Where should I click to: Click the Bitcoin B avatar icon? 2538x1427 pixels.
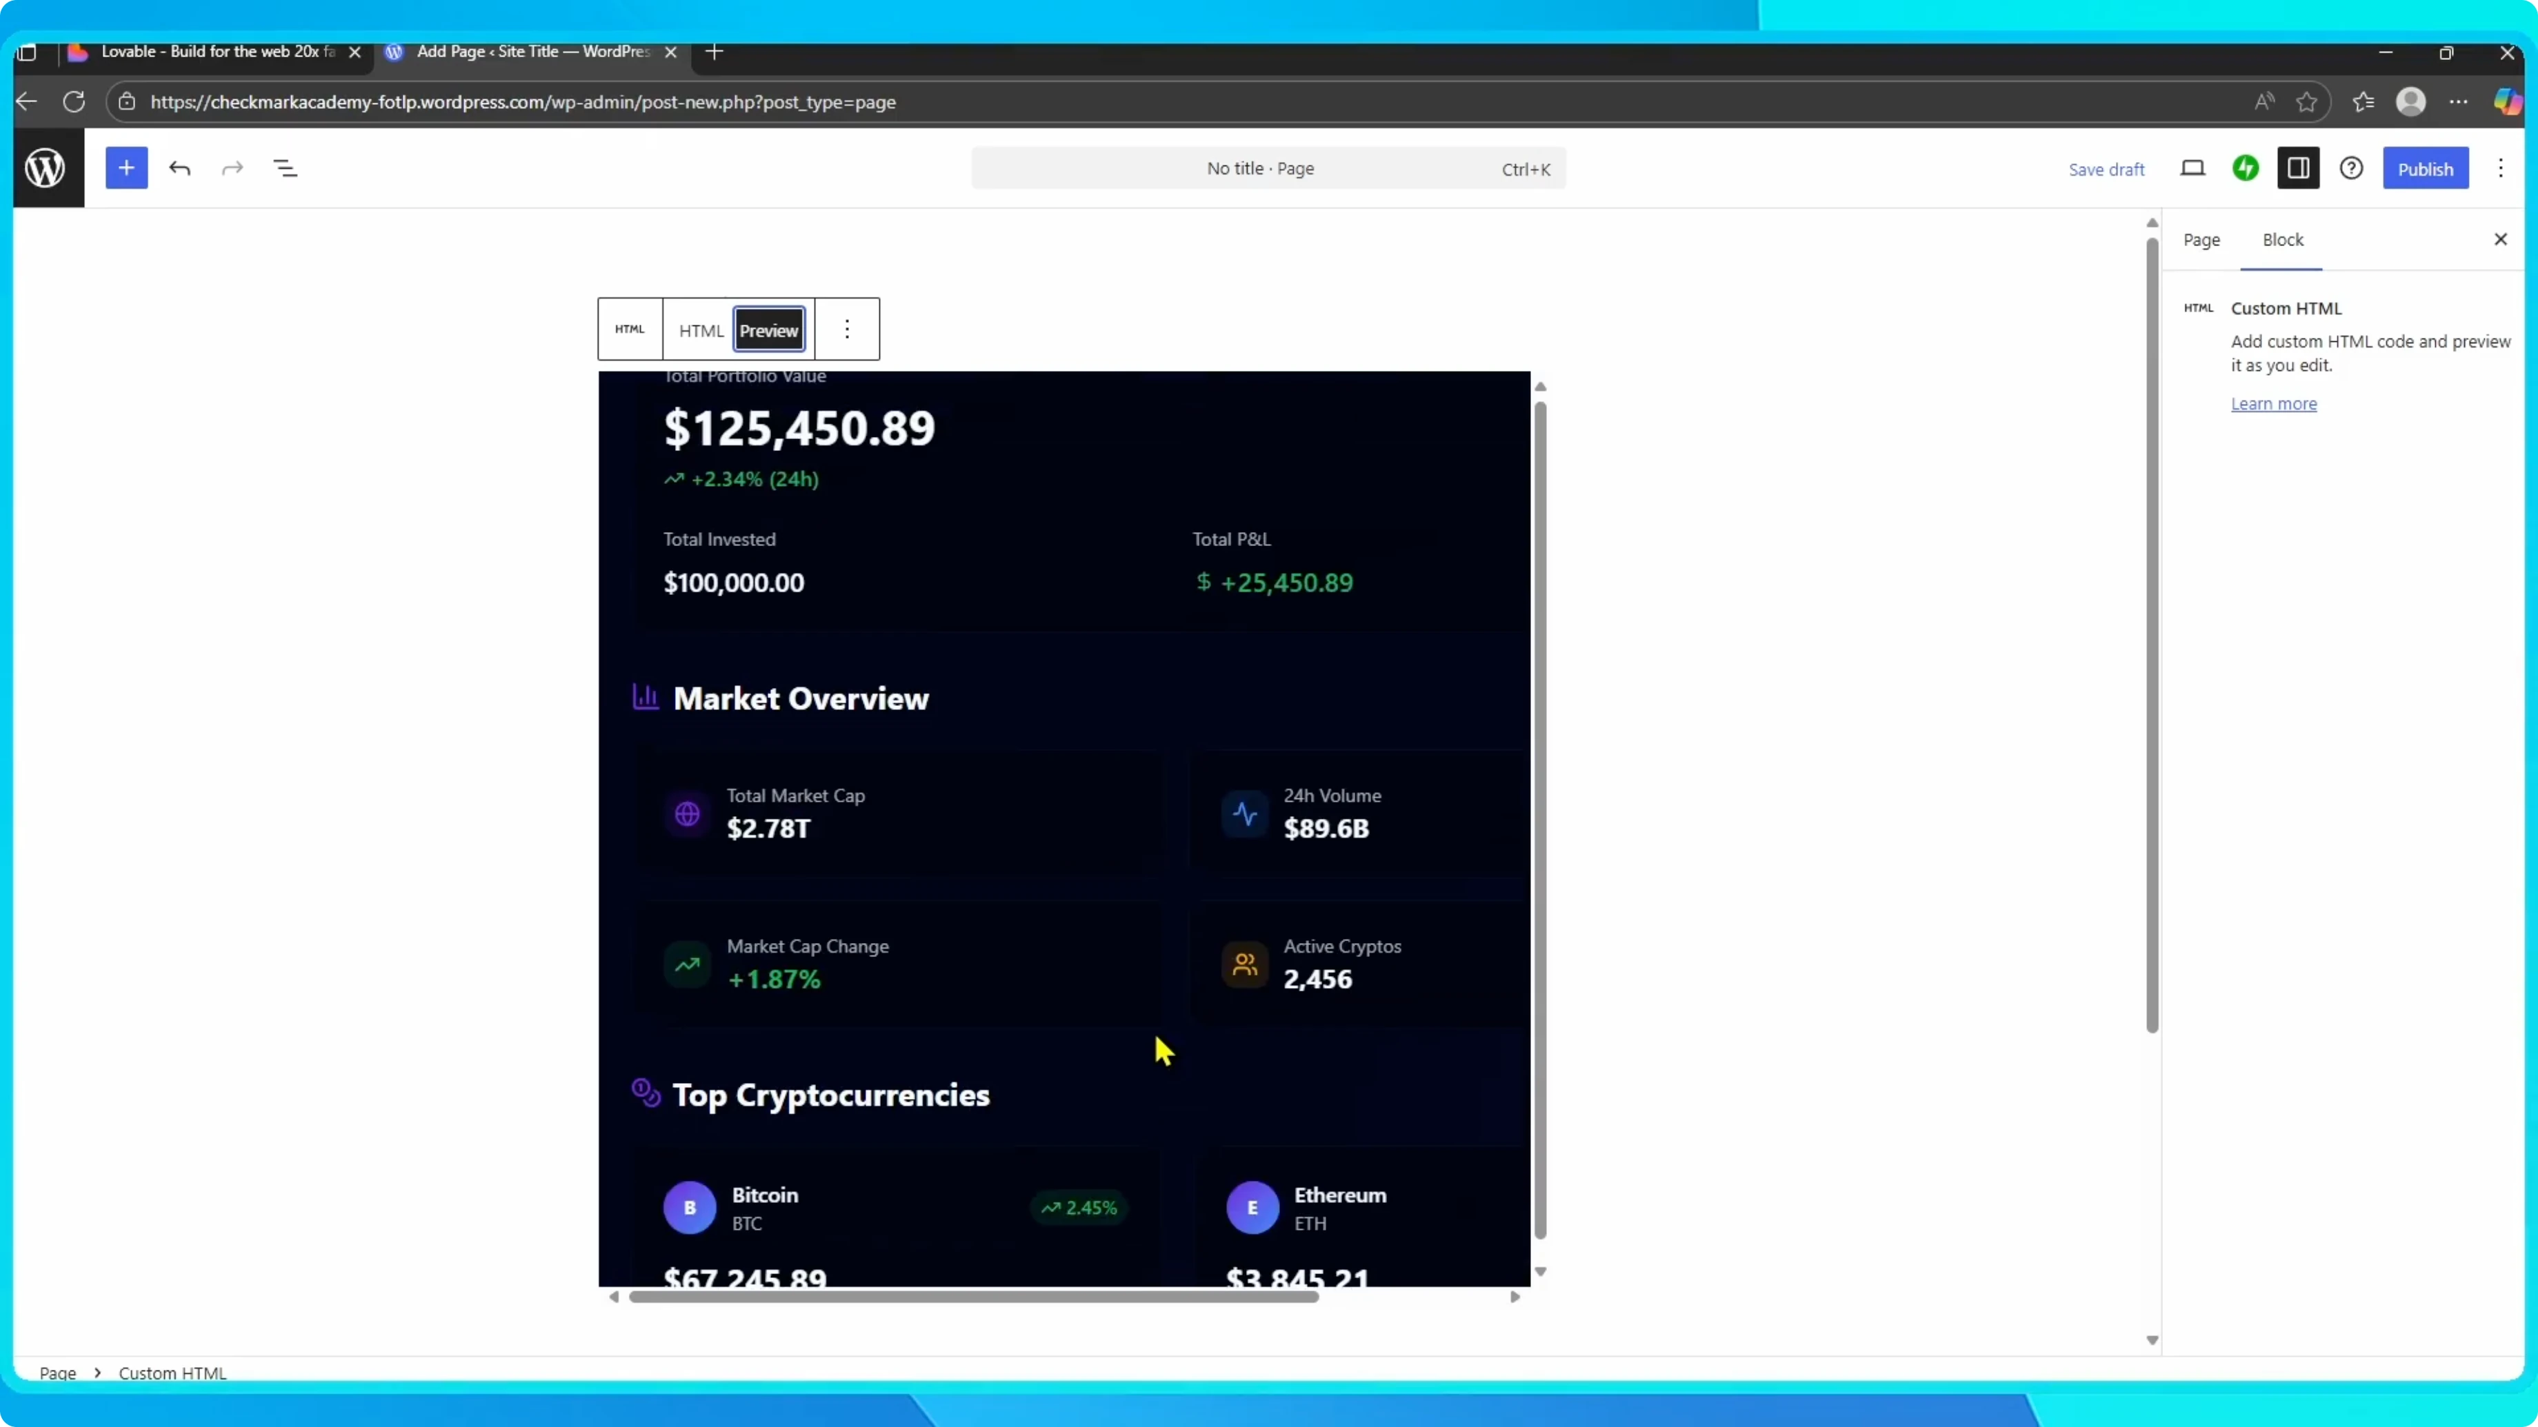(690, 1207)
